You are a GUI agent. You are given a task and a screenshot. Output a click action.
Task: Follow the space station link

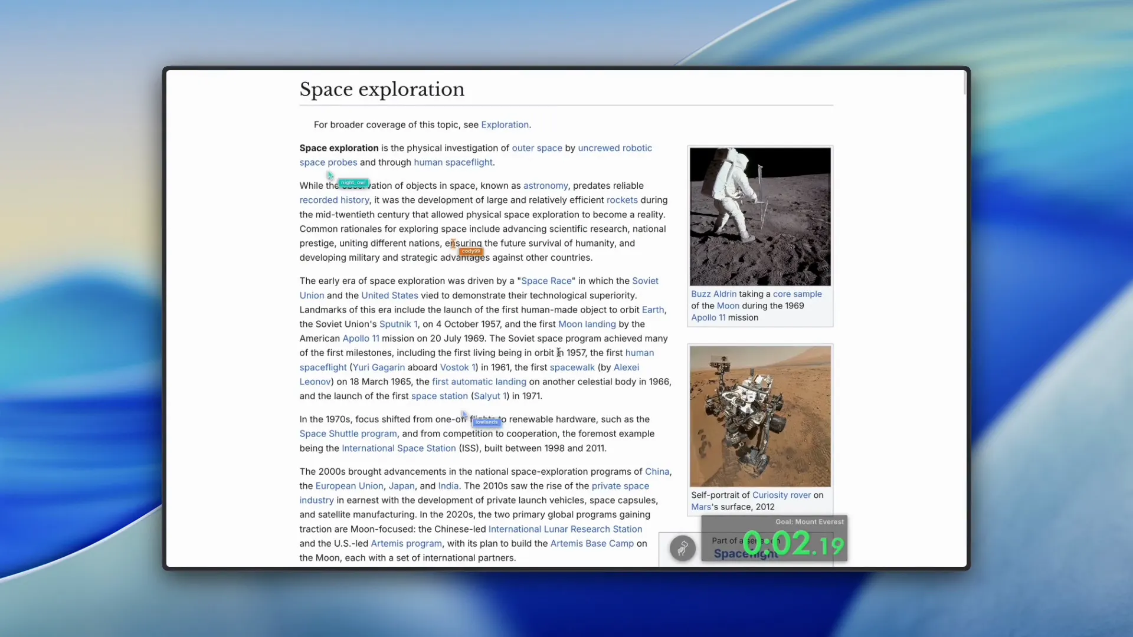click(440, 396)
